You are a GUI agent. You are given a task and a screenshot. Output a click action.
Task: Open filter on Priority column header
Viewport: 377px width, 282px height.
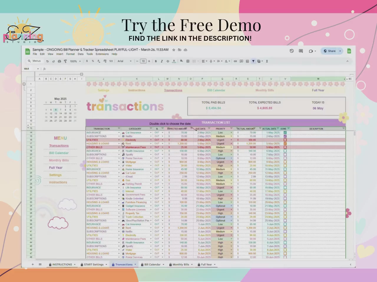coord(231,129)
